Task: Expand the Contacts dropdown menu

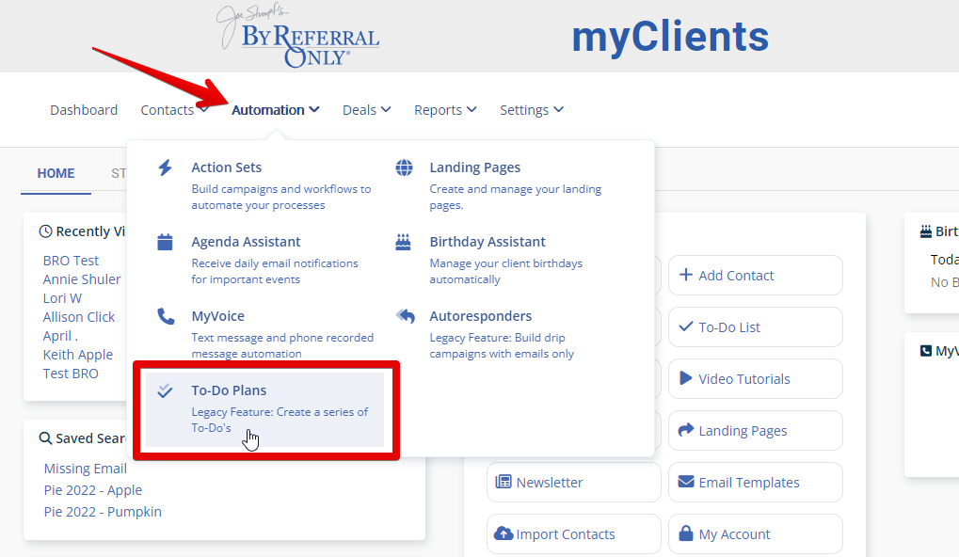Action: coord(174,110)
